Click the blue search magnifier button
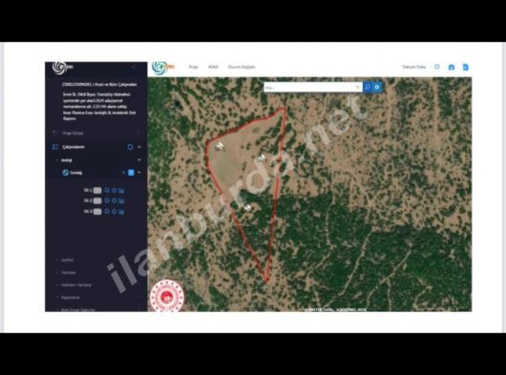 click(368, 87)
